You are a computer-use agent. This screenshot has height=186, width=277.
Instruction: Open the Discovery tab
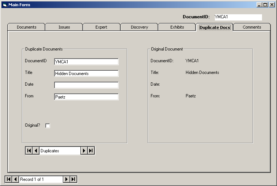[x=139, y=27]
